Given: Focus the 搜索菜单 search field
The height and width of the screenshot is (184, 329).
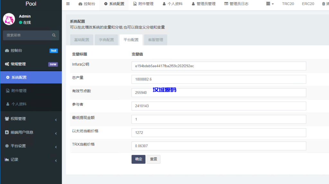Looking at the screenshot, I should (x=27, y=35).
